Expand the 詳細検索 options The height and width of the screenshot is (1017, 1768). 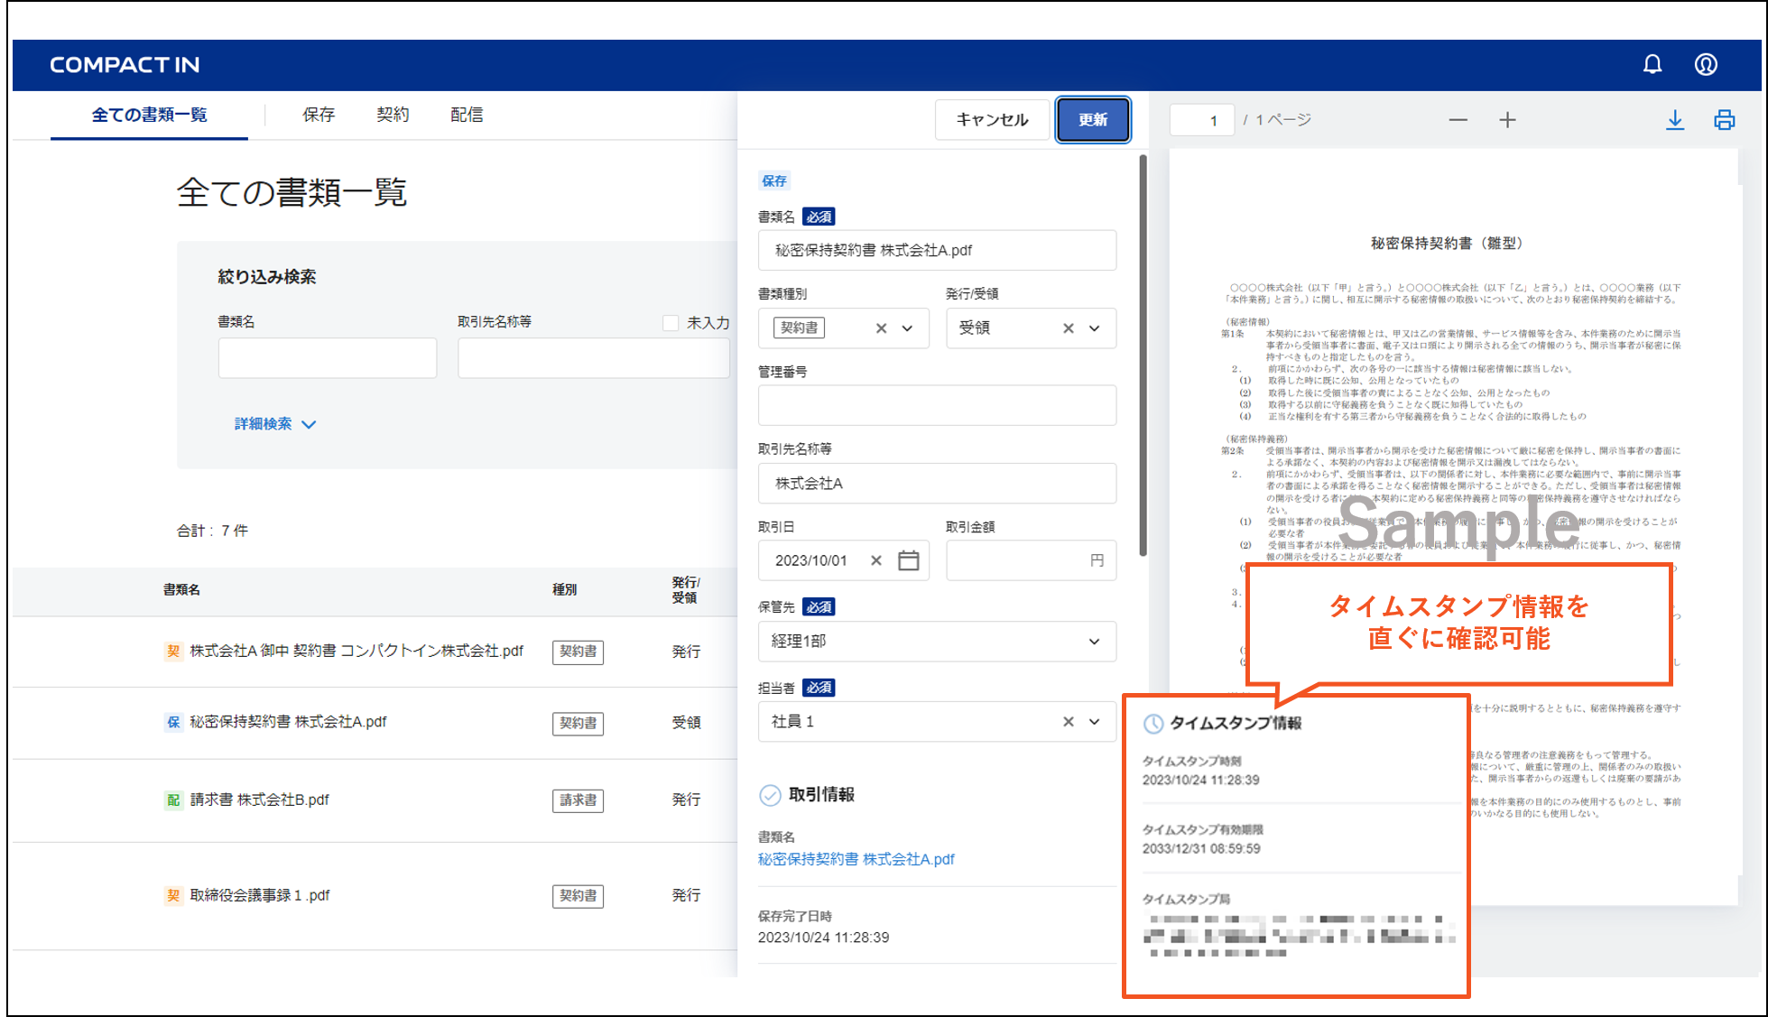click(x=274, y=424)
